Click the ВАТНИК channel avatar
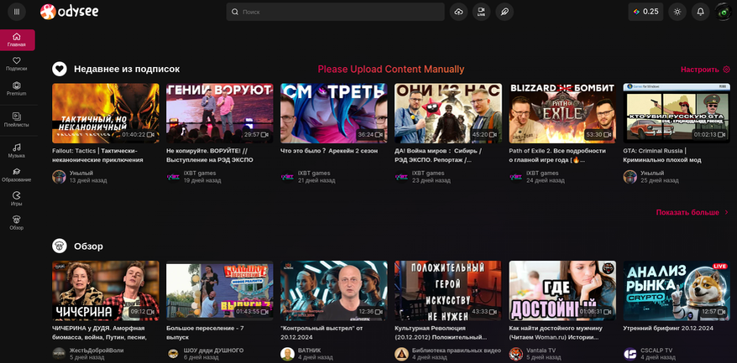Screen dimensions: 737x363 [x=287, y=354]
